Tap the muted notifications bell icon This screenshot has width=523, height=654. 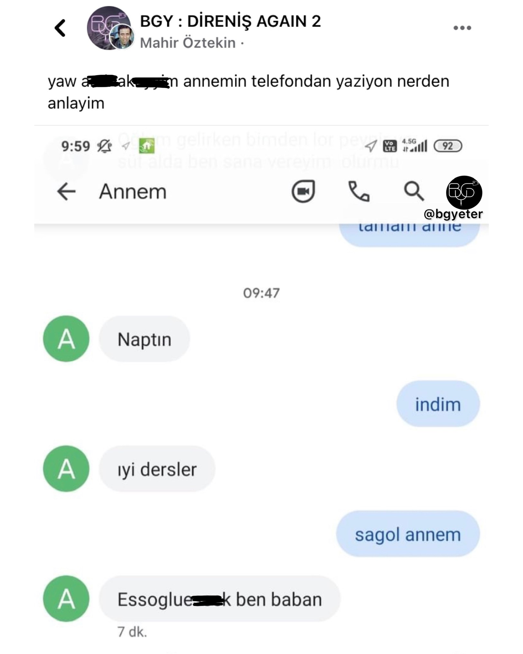105,146
